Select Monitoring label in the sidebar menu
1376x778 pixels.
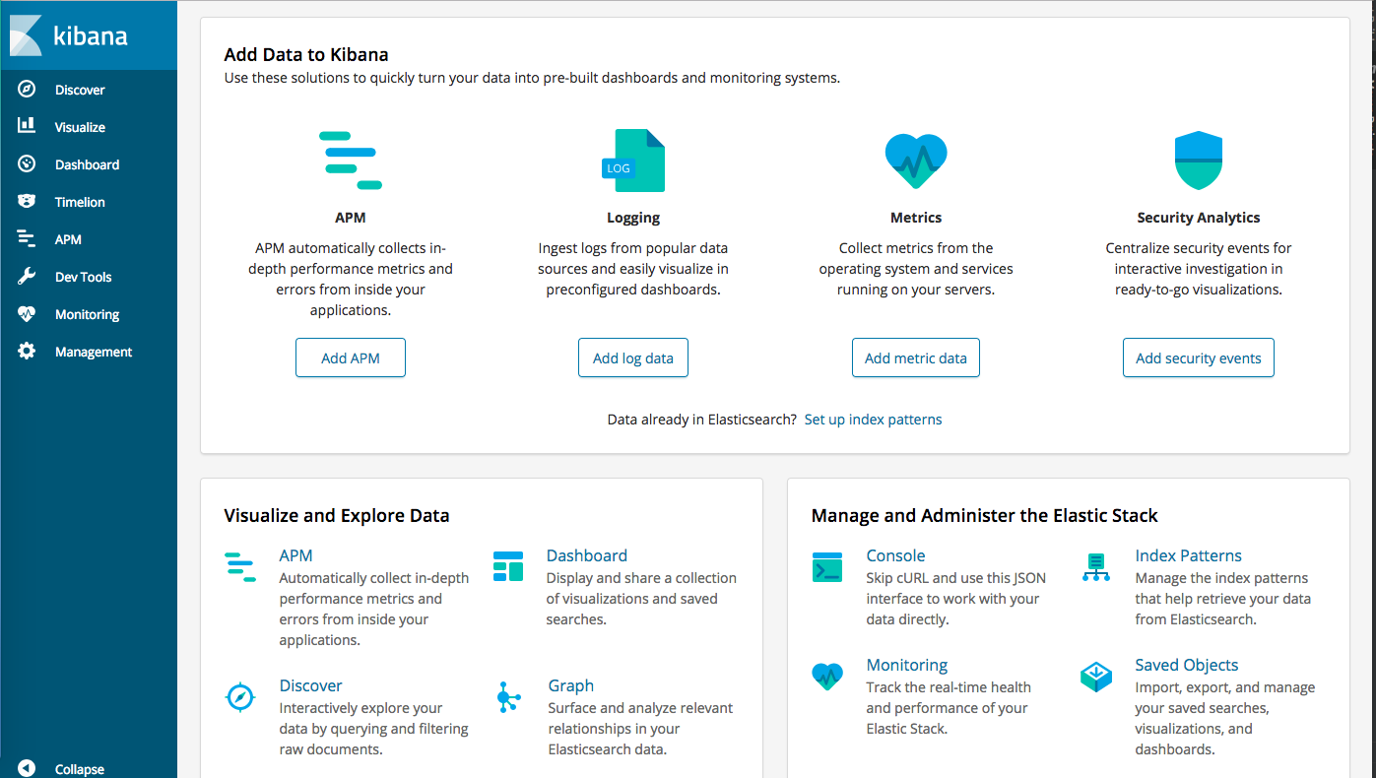87,314
